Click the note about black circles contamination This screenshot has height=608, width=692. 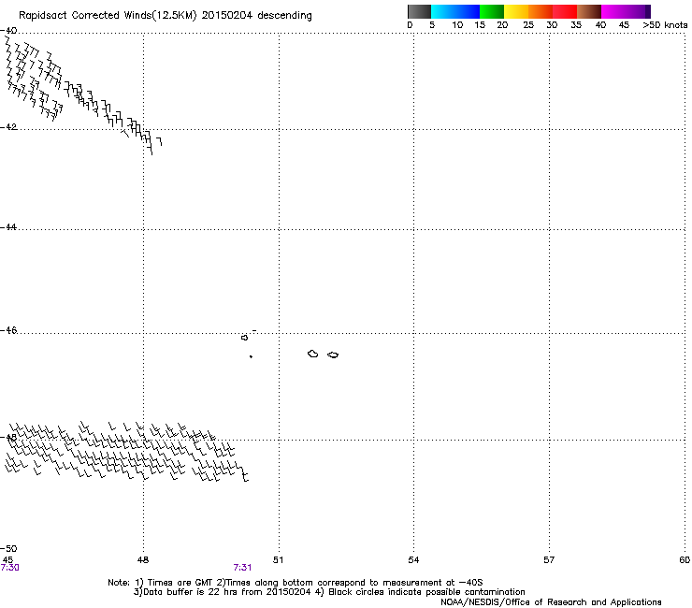click(x=426, y=592)
